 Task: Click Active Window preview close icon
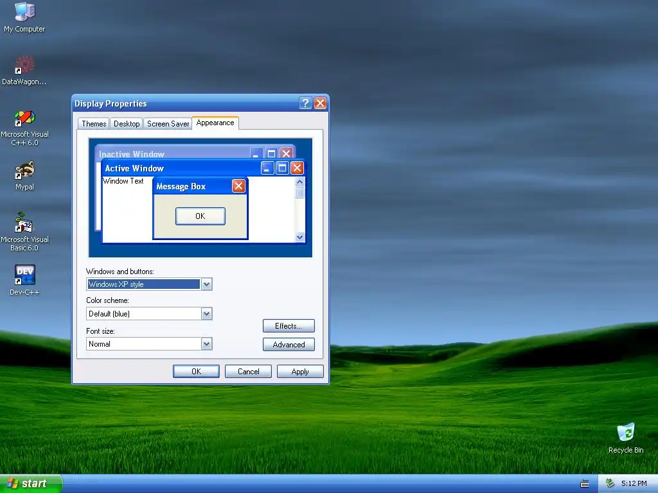297,168
